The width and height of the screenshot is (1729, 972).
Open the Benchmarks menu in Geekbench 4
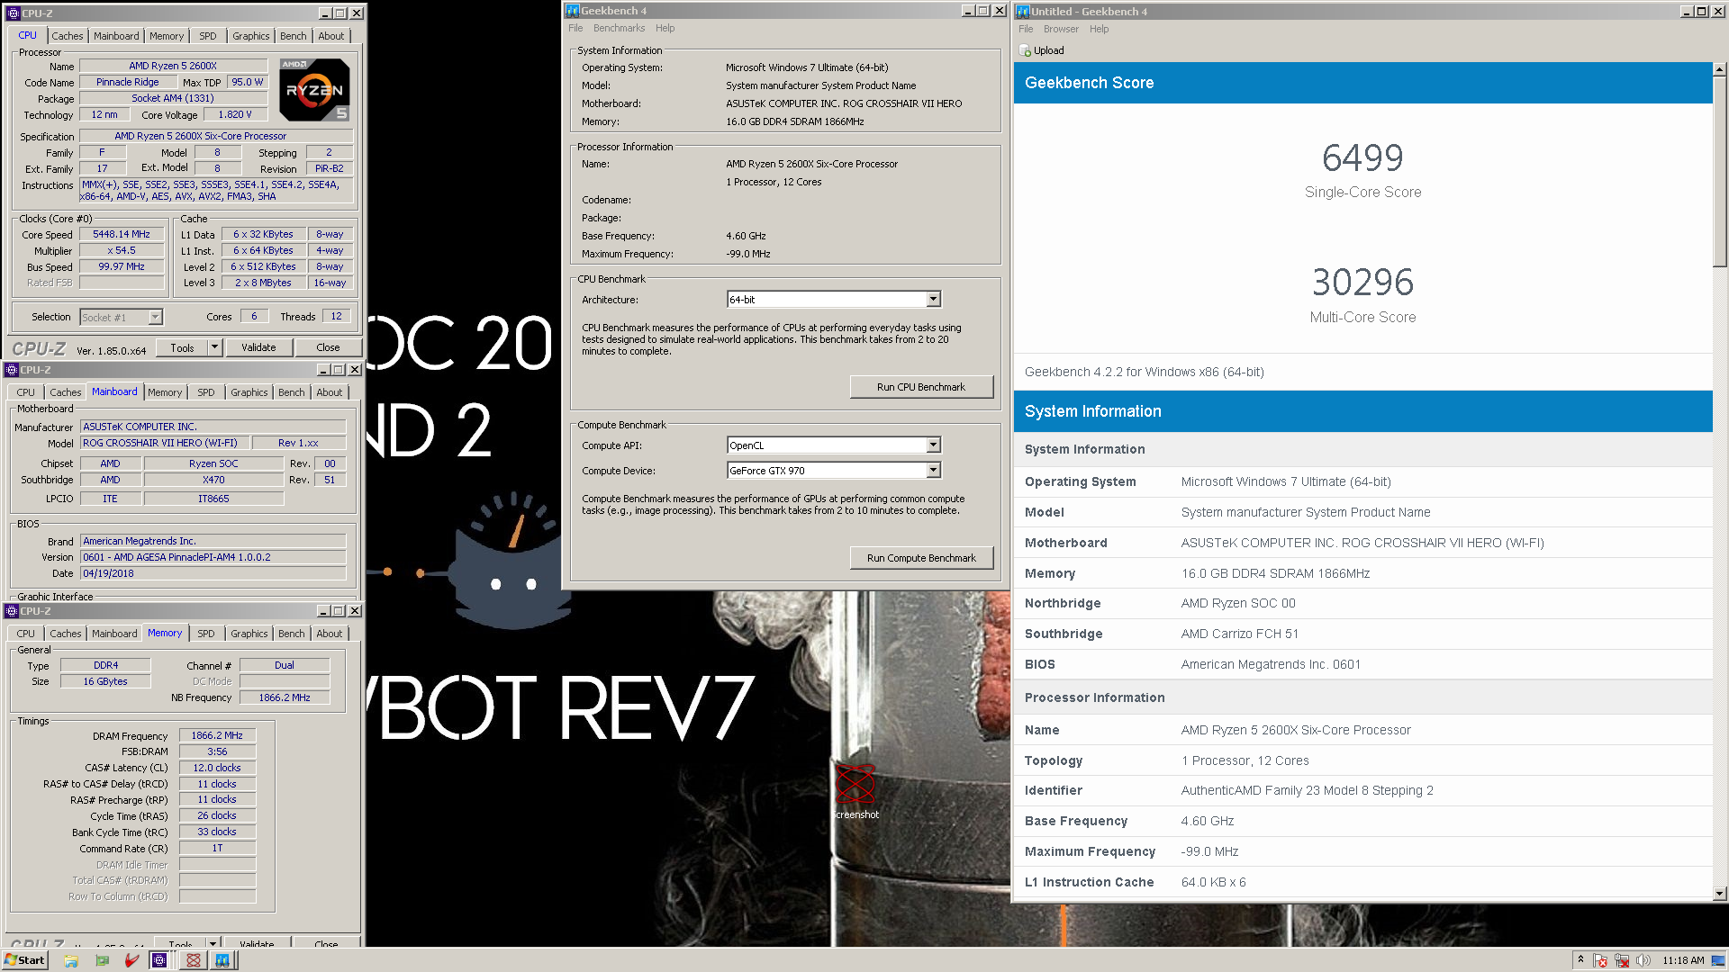pyautogui.click(x=619, y=28)
